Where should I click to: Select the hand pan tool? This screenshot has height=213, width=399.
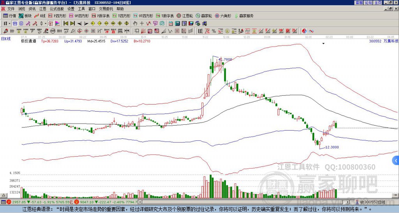coord(135,24)
